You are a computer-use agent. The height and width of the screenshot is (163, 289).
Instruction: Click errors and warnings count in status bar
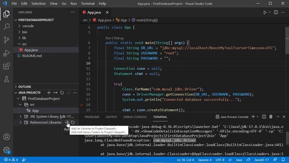click(11, 160)
